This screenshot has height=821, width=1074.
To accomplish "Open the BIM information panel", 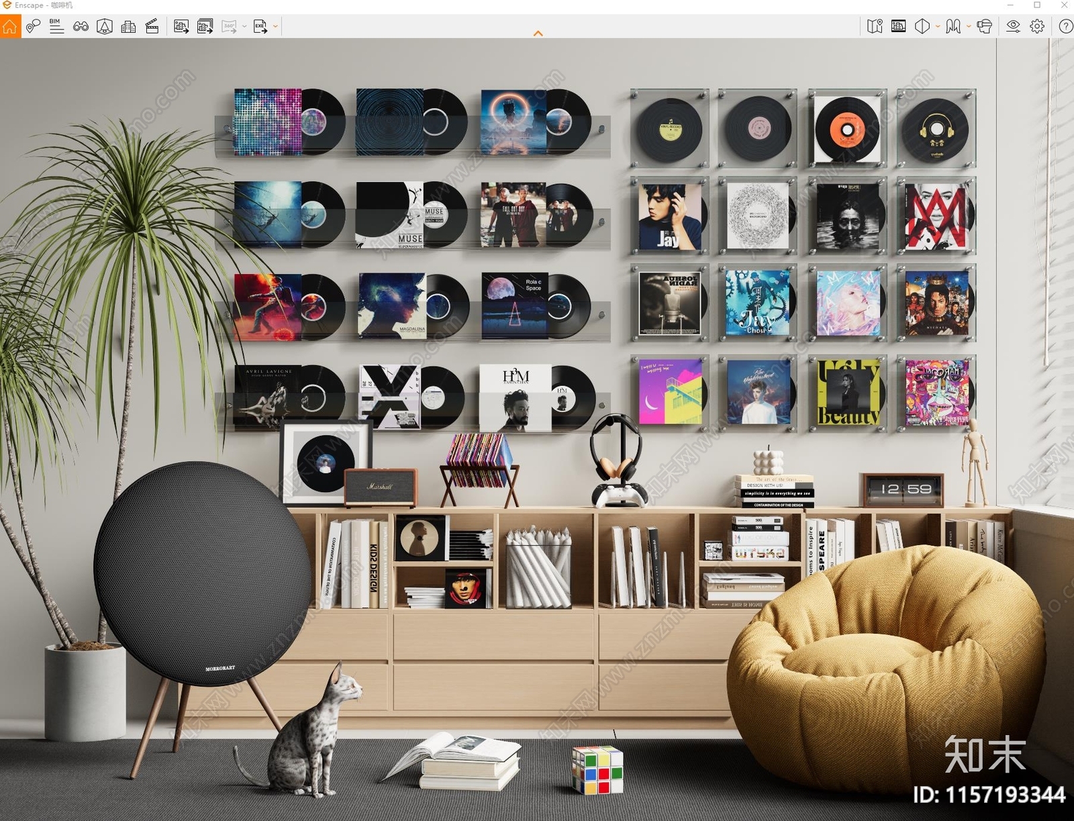I will pos(56,26).
